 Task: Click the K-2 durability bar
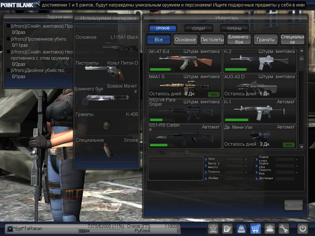(x=237, y=69)
